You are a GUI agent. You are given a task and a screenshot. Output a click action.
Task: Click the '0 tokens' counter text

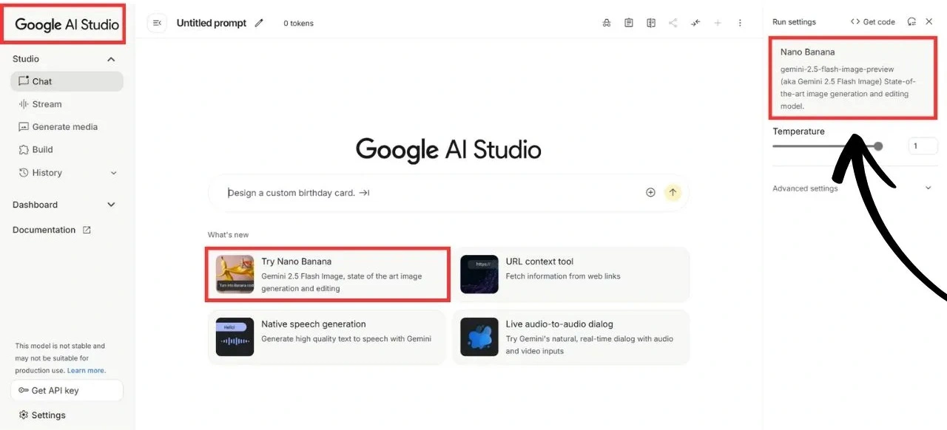299,24
